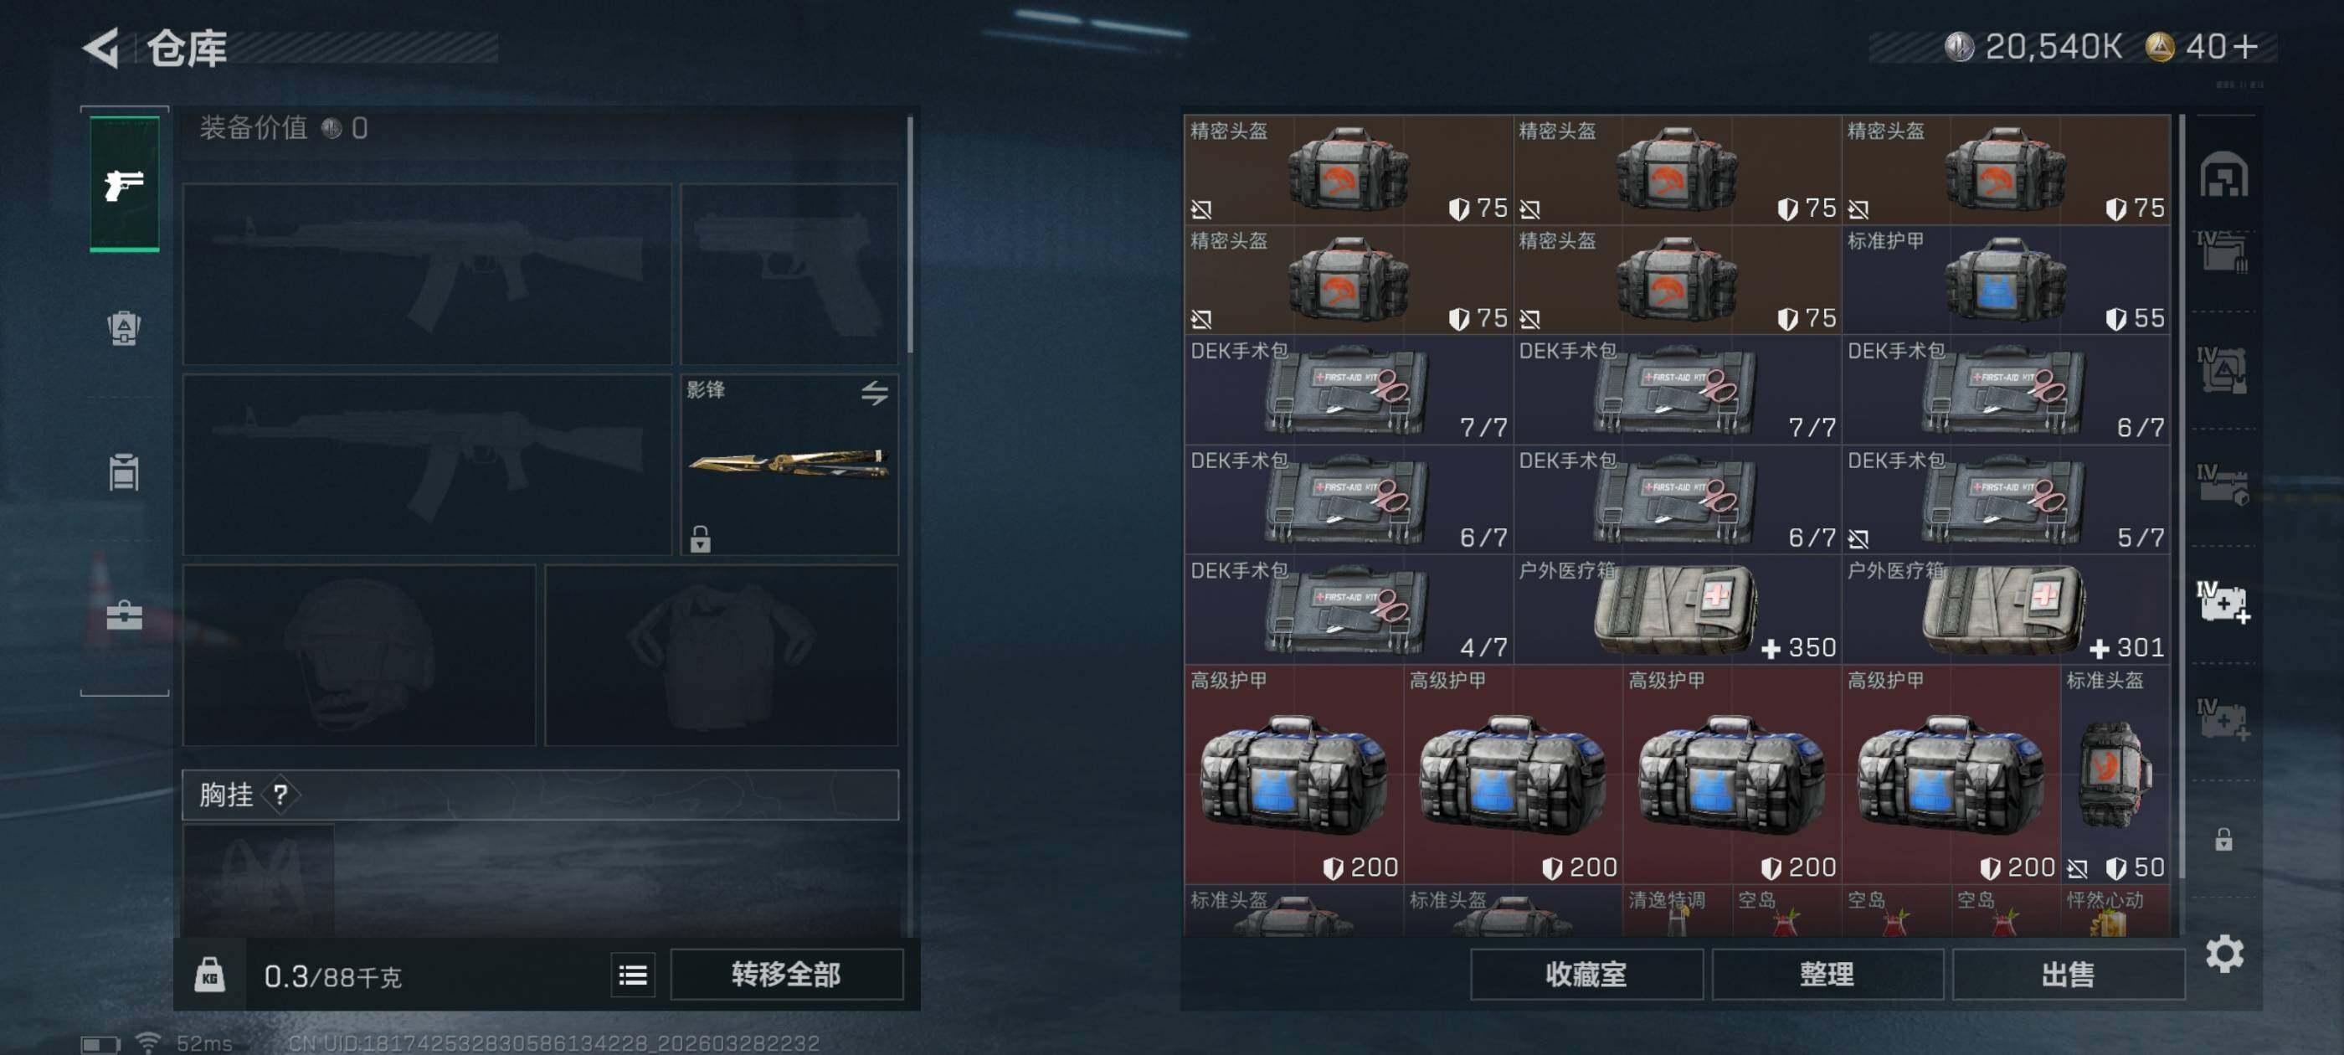2344x1055 pixels.
Task: Select the medical expansion box IV icon
Action: tap(2224, 602)
